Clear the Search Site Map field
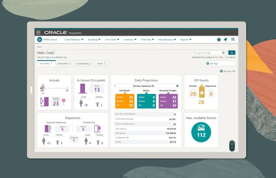This screenshot has width=276, height=178. 223,53
